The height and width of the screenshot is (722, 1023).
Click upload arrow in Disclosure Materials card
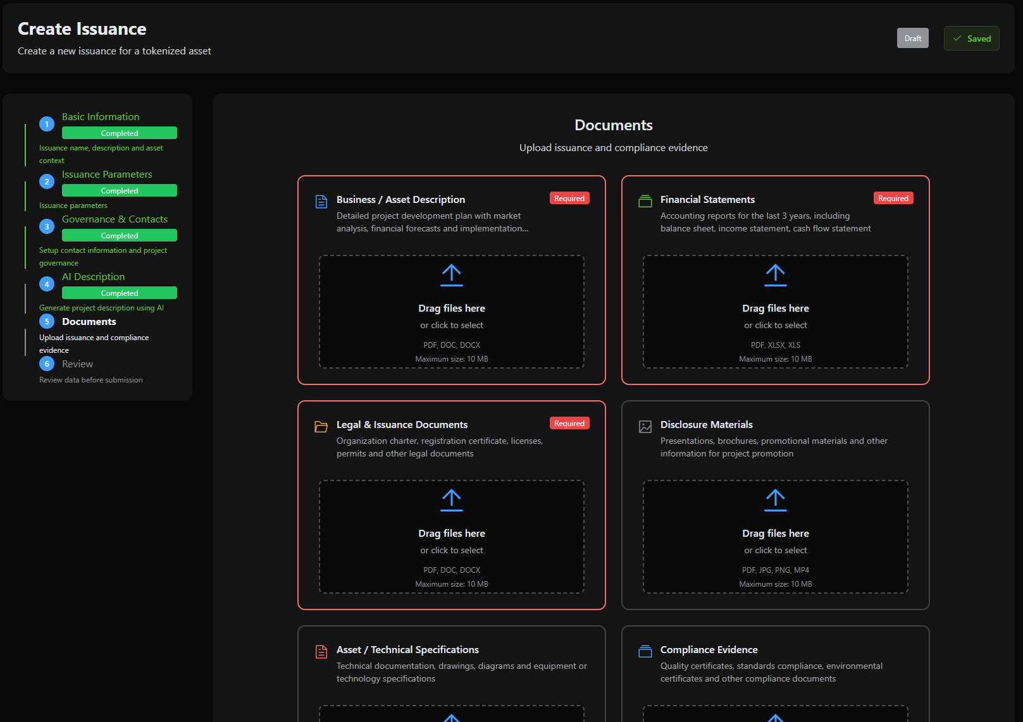coord(776,500)
